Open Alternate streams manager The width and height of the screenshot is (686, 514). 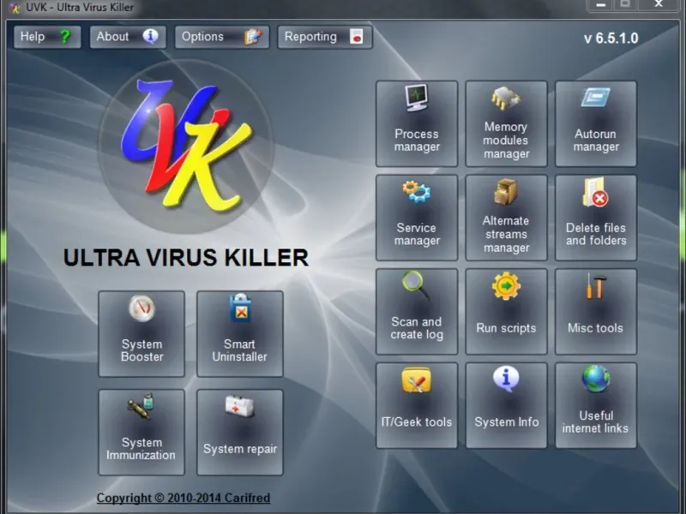(506, 218)
